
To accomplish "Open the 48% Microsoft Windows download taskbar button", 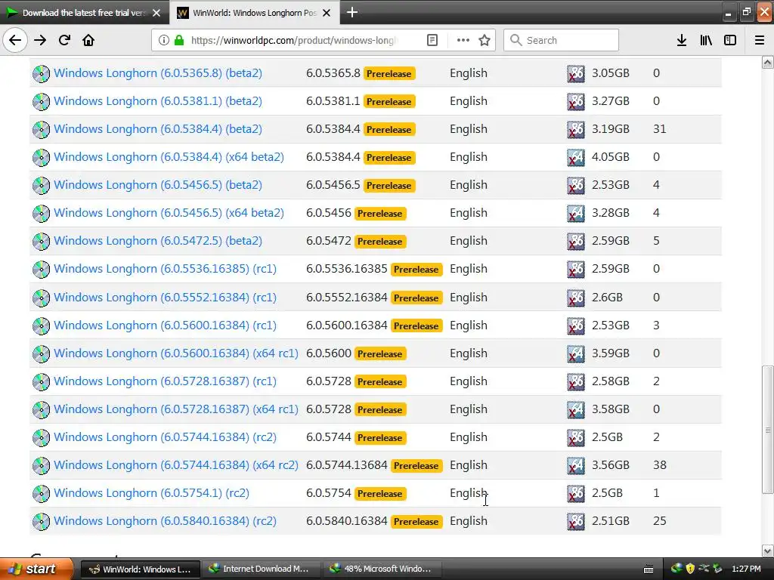I will click(x=381, y=569).
